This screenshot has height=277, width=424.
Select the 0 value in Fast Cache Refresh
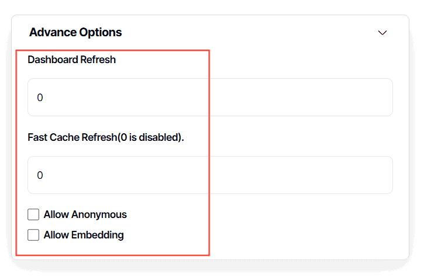pyautogui.click(x=40, y=175)
